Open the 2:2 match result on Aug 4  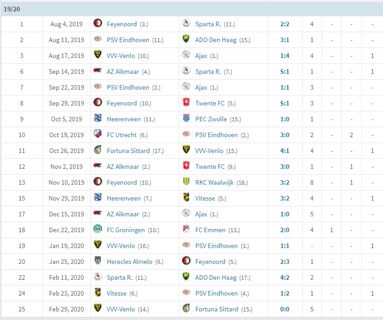click(285, 24)
